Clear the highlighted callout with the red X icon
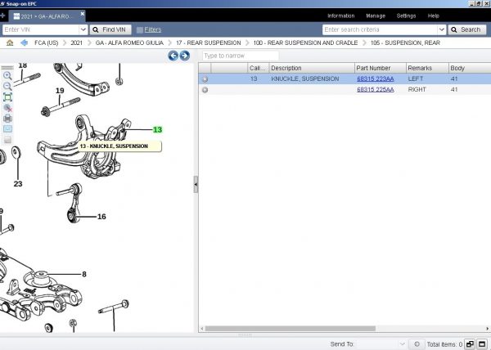491x350 pixels. click(7, 108)
